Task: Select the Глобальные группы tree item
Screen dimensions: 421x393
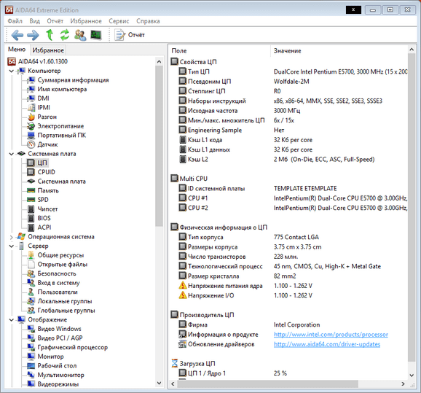Action: click(x=66, y=311)
